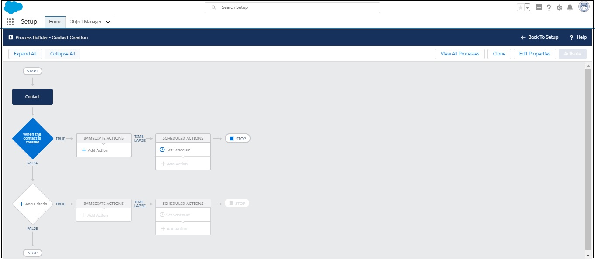Open the favorites list dropdown arrow
Image resolution: width=595 pixels, height=259 pixels.
click(527, 7)
